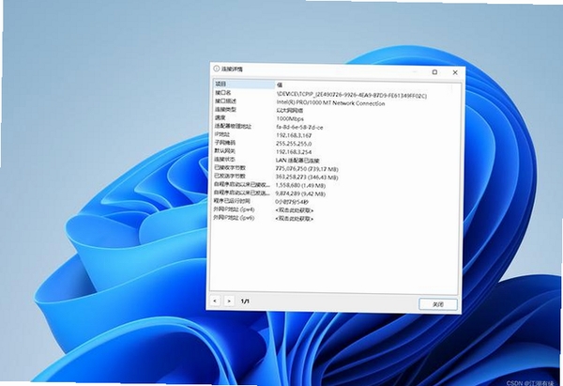563x386 pixels.
Task: Select the Intel(R) PRO/1000 MT Network Connection value
Action: (x=330, y=103)
